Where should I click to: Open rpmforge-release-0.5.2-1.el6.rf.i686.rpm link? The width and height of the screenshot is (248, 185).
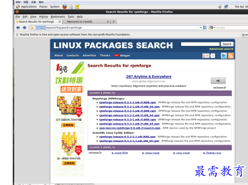tap(127, 102)
